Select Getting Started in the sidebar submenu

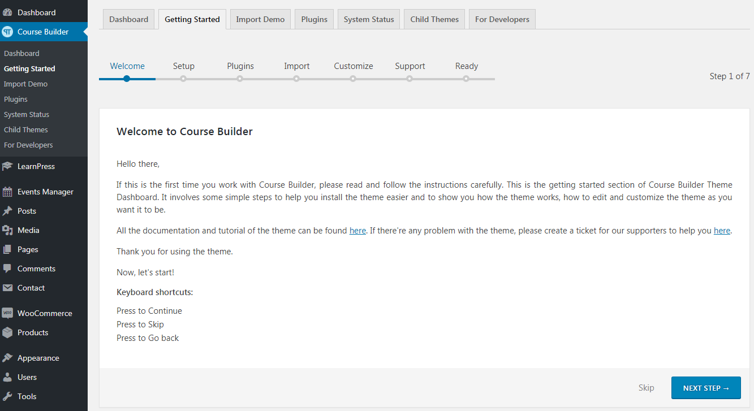(29, 68)
